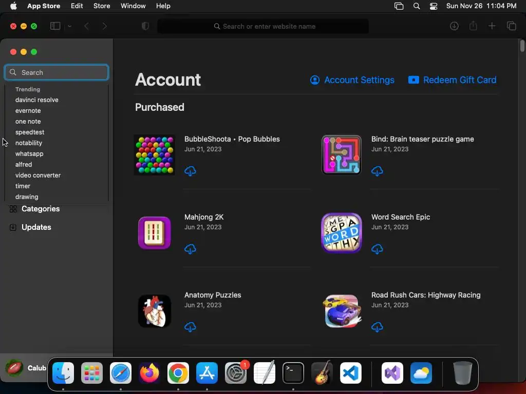Re-download Mahjong 2K with cloud icon
This screenshot has width=526, height=394.
pyautogui.click(x=190, y=249)
